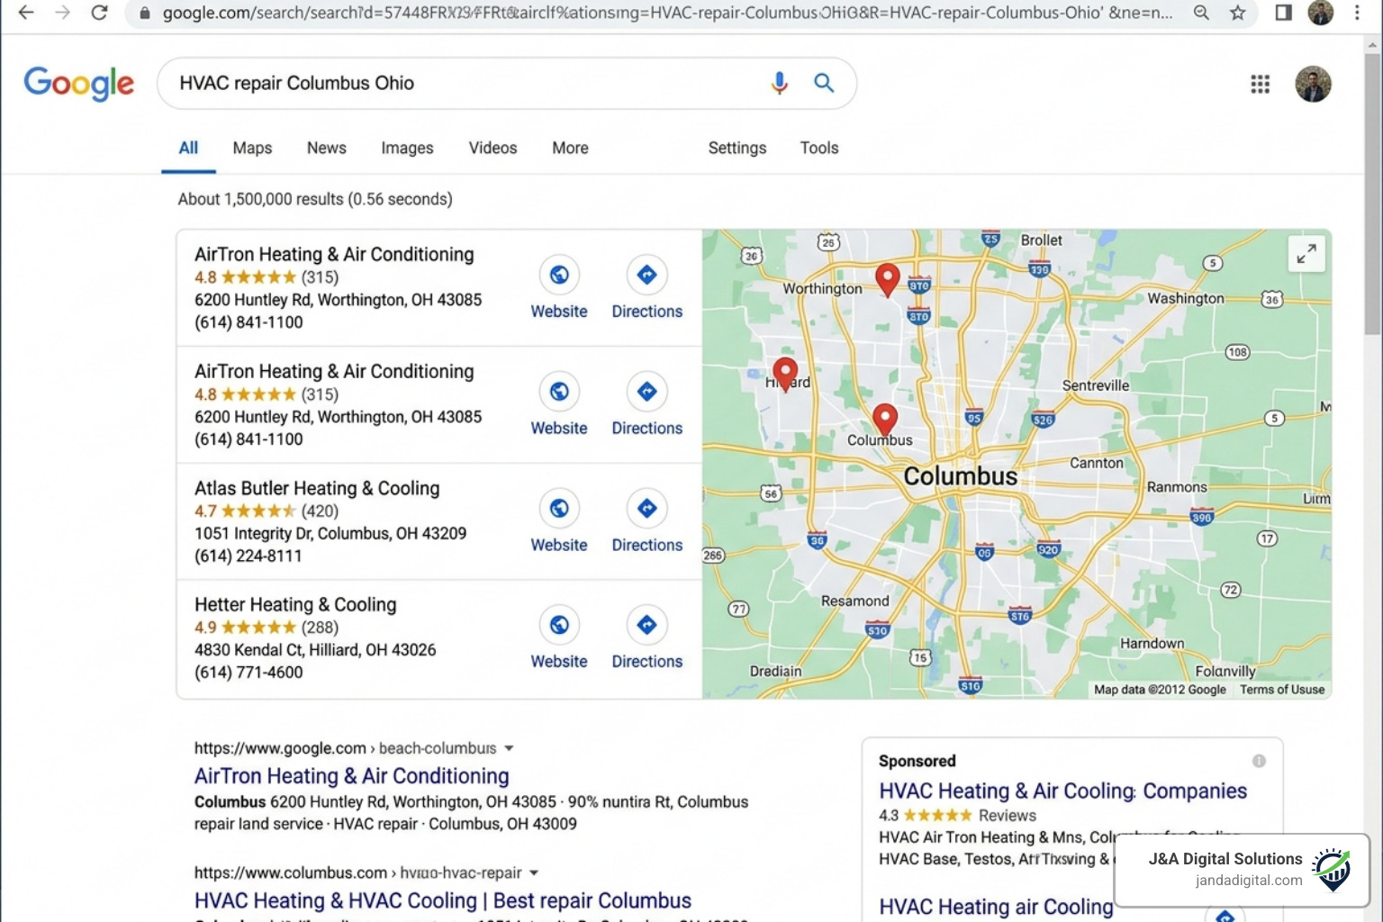Open the AirTron Heating & Air Conditioning result link
Viewport: 1383px width, 922px height.
(x=351, y=776)
